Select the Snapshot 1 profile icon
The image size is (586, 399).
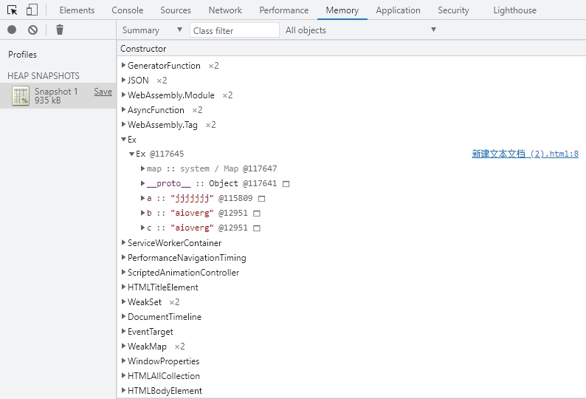pyautogui.click(x=21, y=96)
